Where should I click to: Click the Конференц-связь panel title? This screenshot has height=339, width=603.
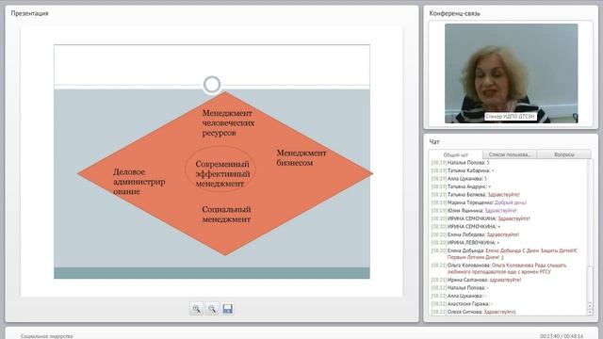coord(454,13)
